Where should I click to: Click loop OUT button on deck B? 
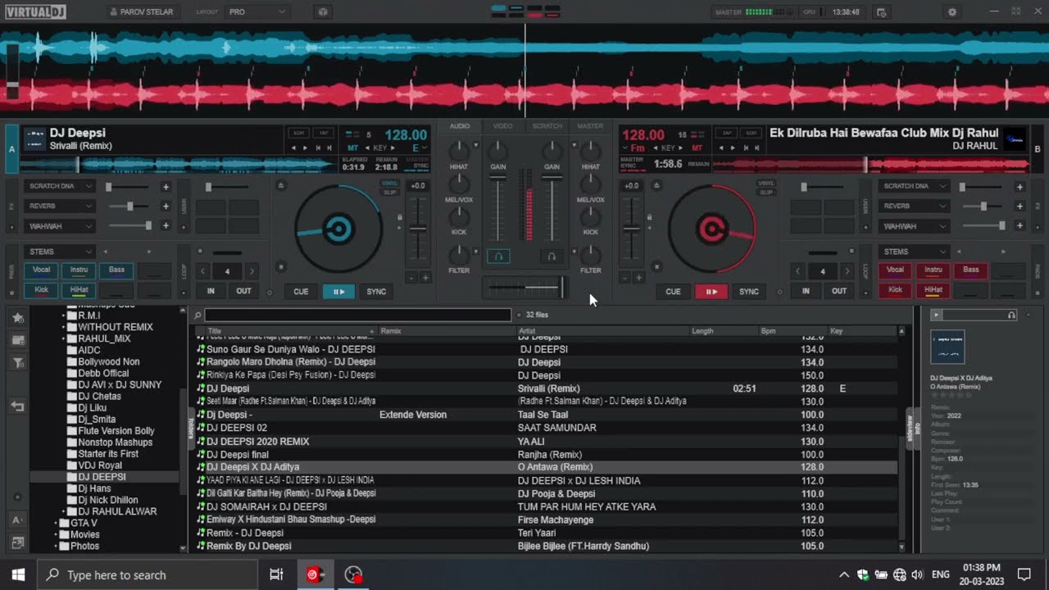pos(839,291)
